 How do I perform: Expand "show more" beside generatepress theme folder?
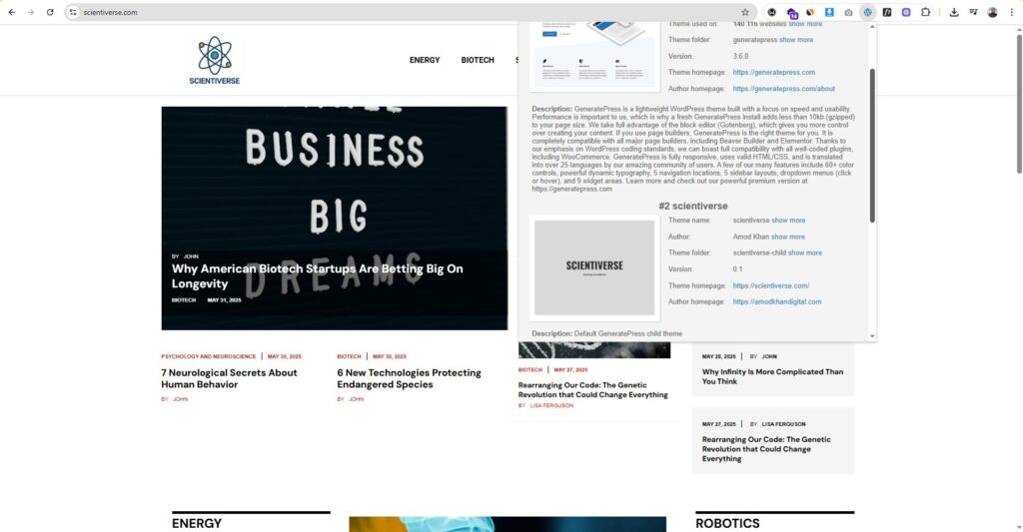796,40
